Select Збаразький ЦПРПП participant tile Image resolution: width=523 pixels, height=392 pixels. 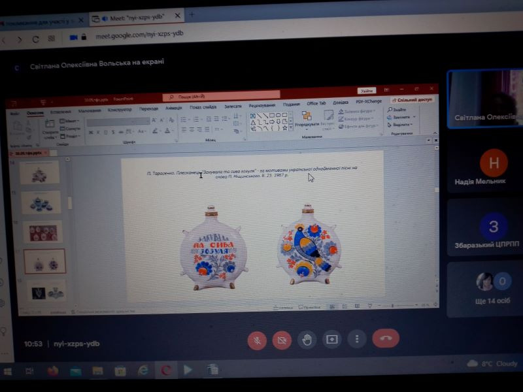485,227
